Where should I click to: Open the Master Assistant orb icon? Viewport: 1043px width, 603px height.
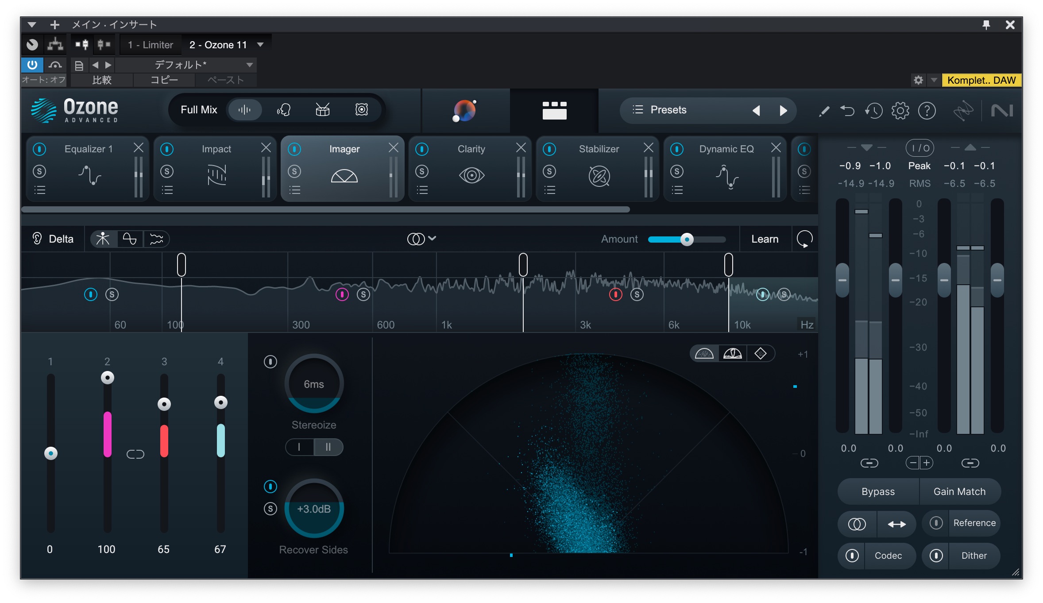tap(464, 111)
